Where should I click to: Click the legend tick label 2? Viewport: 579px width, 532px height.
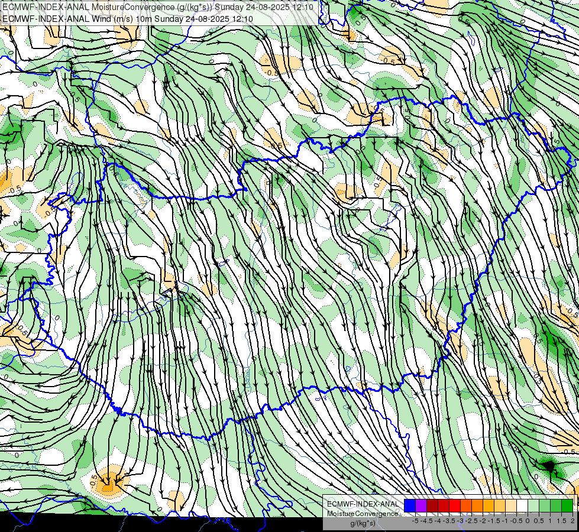572,521
